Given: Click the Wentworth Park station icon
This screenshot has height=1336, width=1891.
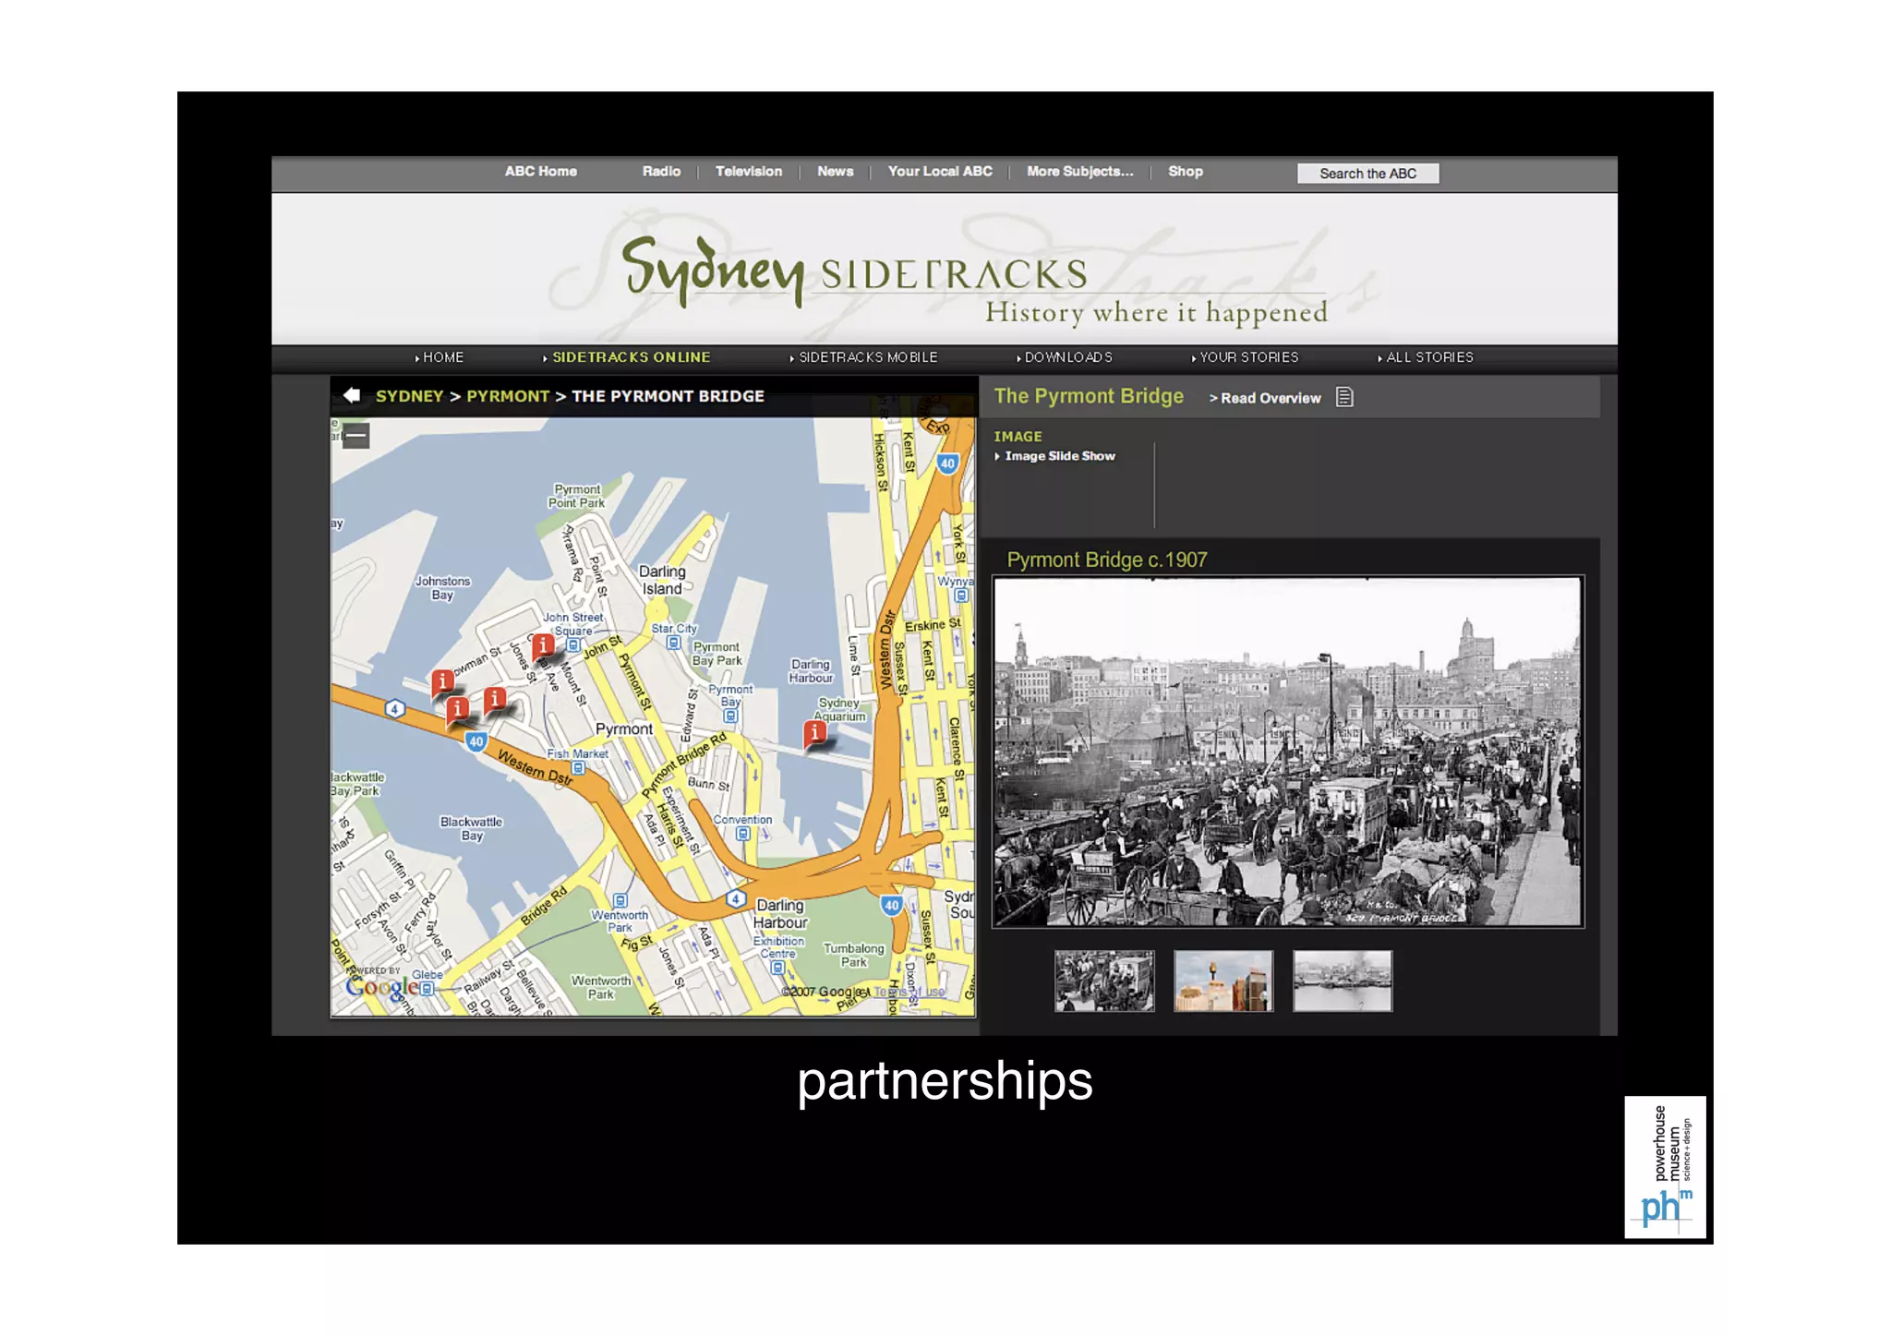Looking at the screenshot, I should pos(620,900).
